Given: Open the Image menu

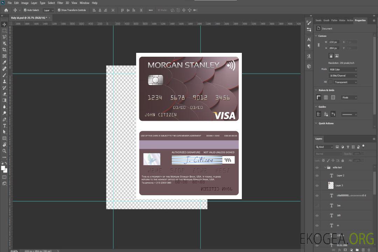Looking at the screenshot, I should pyautogui.click(x=24, y=3).
